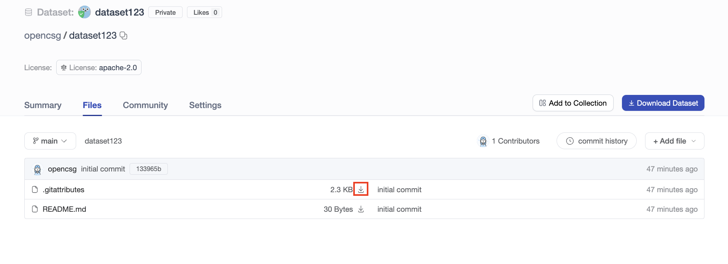Click the apache-2.0 license tag
This screenshot has width=728, height=264.
(x=99, y=68)
